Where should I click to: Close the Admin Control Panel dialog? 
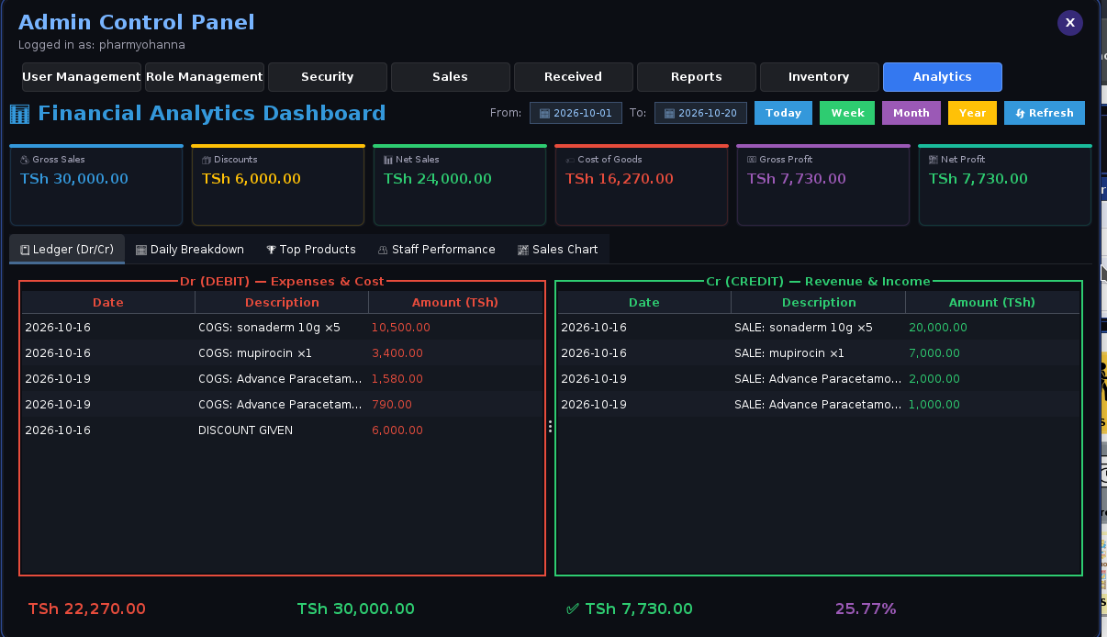coord(1069,23)
